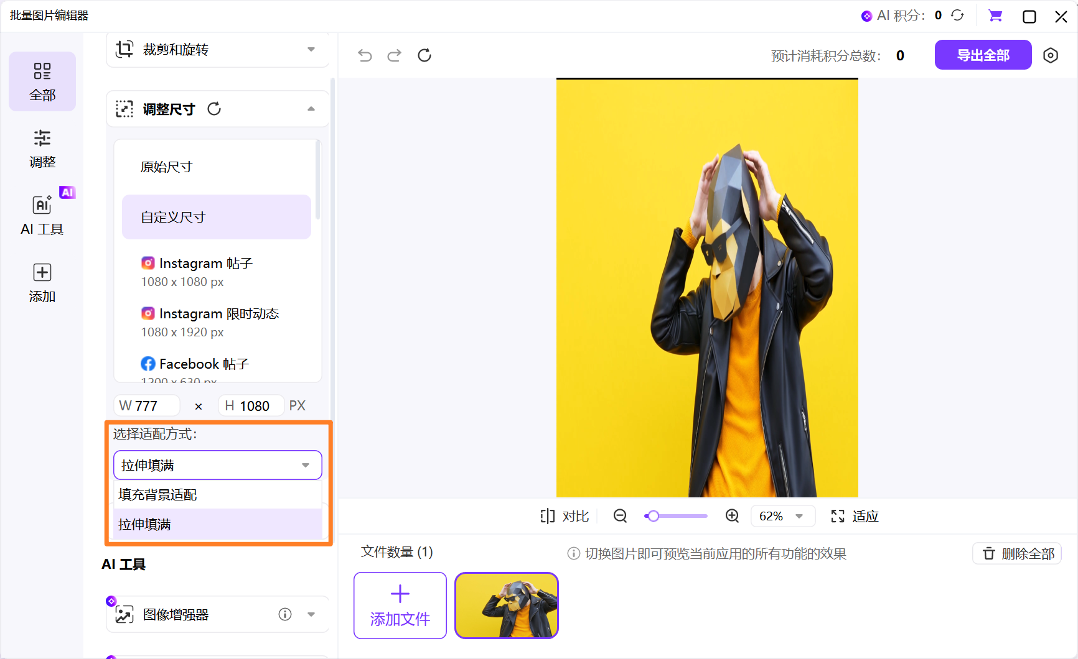Click the 导出全部 export button

point(982,55)
